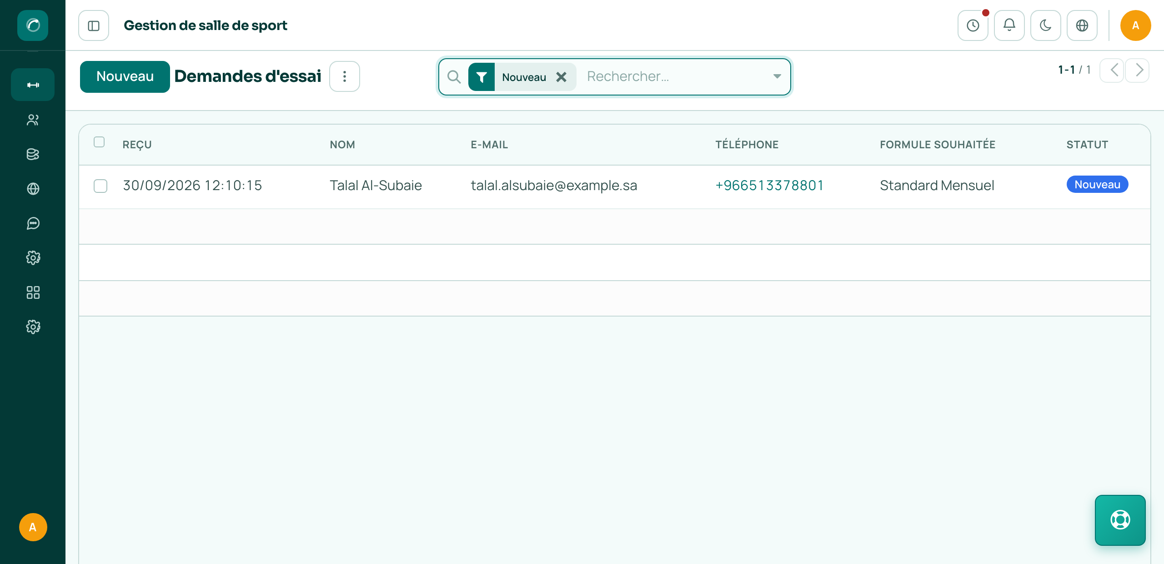The width and height of the screenshot is (1164, 564).
Task: Open the dumbbell gym module icon
Action: [33, 85]
